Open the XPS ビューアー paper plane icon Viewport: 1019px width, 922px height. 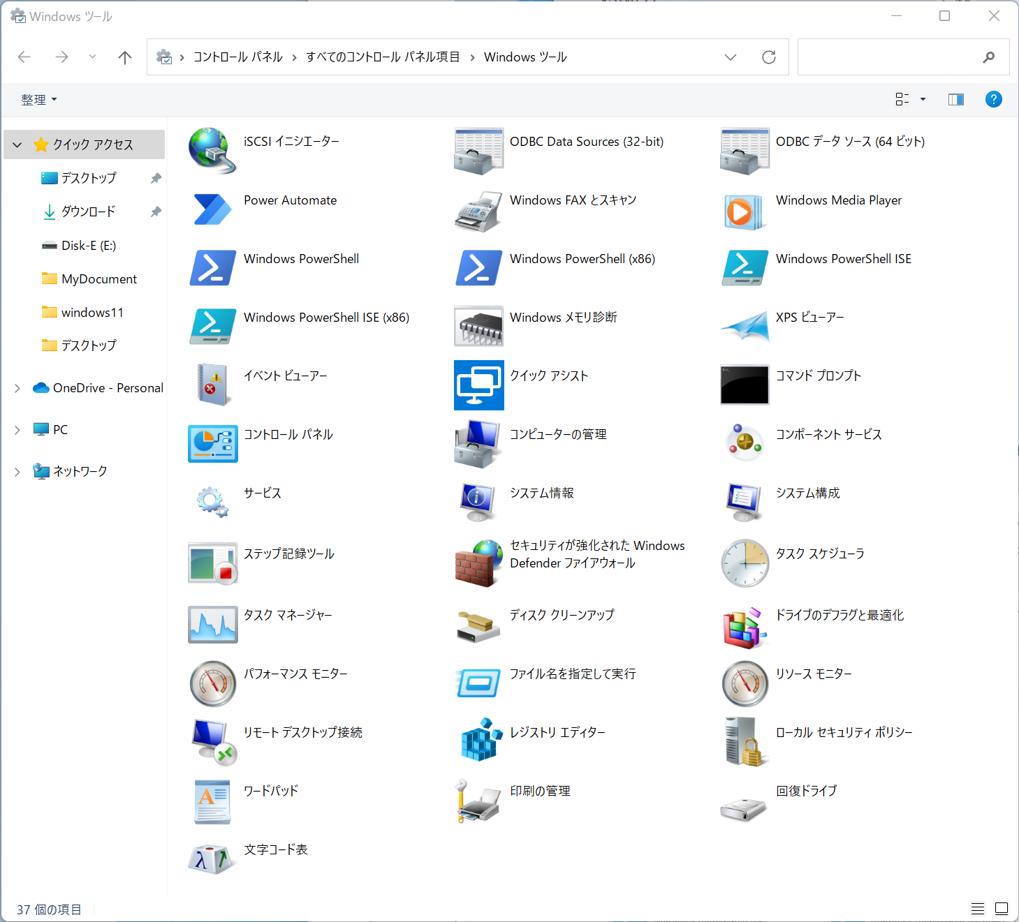745,327
